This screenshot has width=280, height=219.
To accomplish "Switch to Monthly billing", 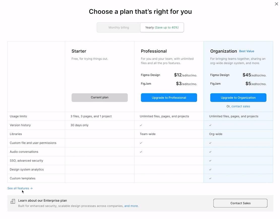I will (x=119, y=28).
